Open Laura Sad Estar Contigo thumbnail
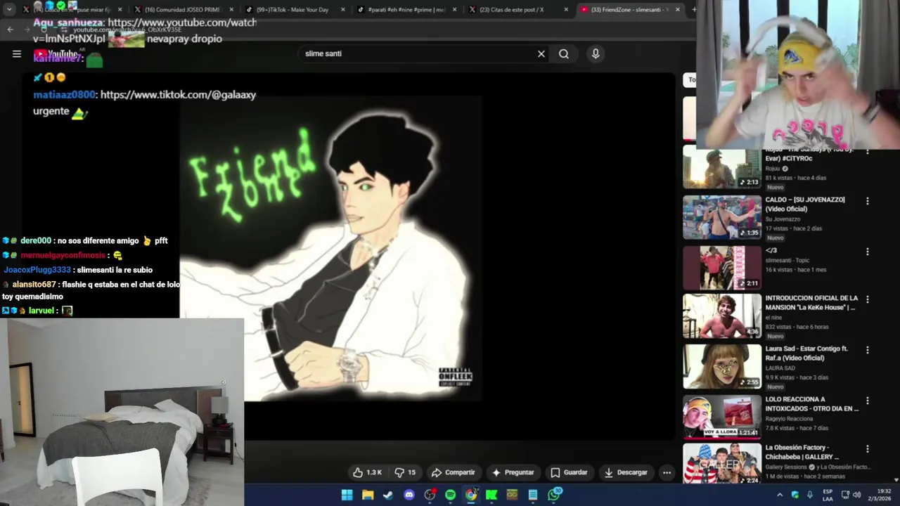The image size is (900, 506). [x=722, y=366]
